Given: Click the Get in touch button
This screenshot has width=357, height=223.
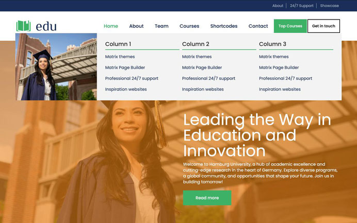Looking at the screenshot, I should [323, 26].
